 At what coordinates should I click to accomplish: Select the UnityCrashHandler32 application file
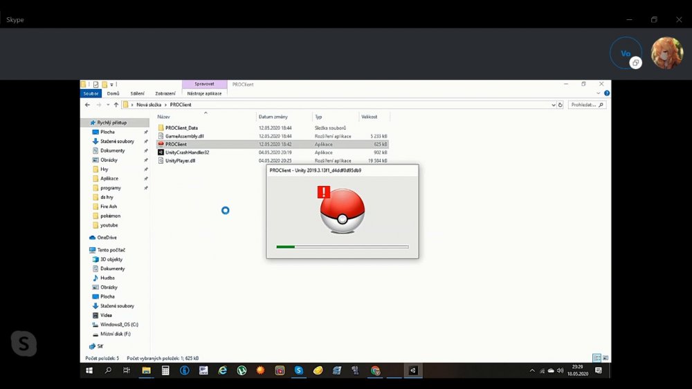pyautogui.click(x=187, y=152)
